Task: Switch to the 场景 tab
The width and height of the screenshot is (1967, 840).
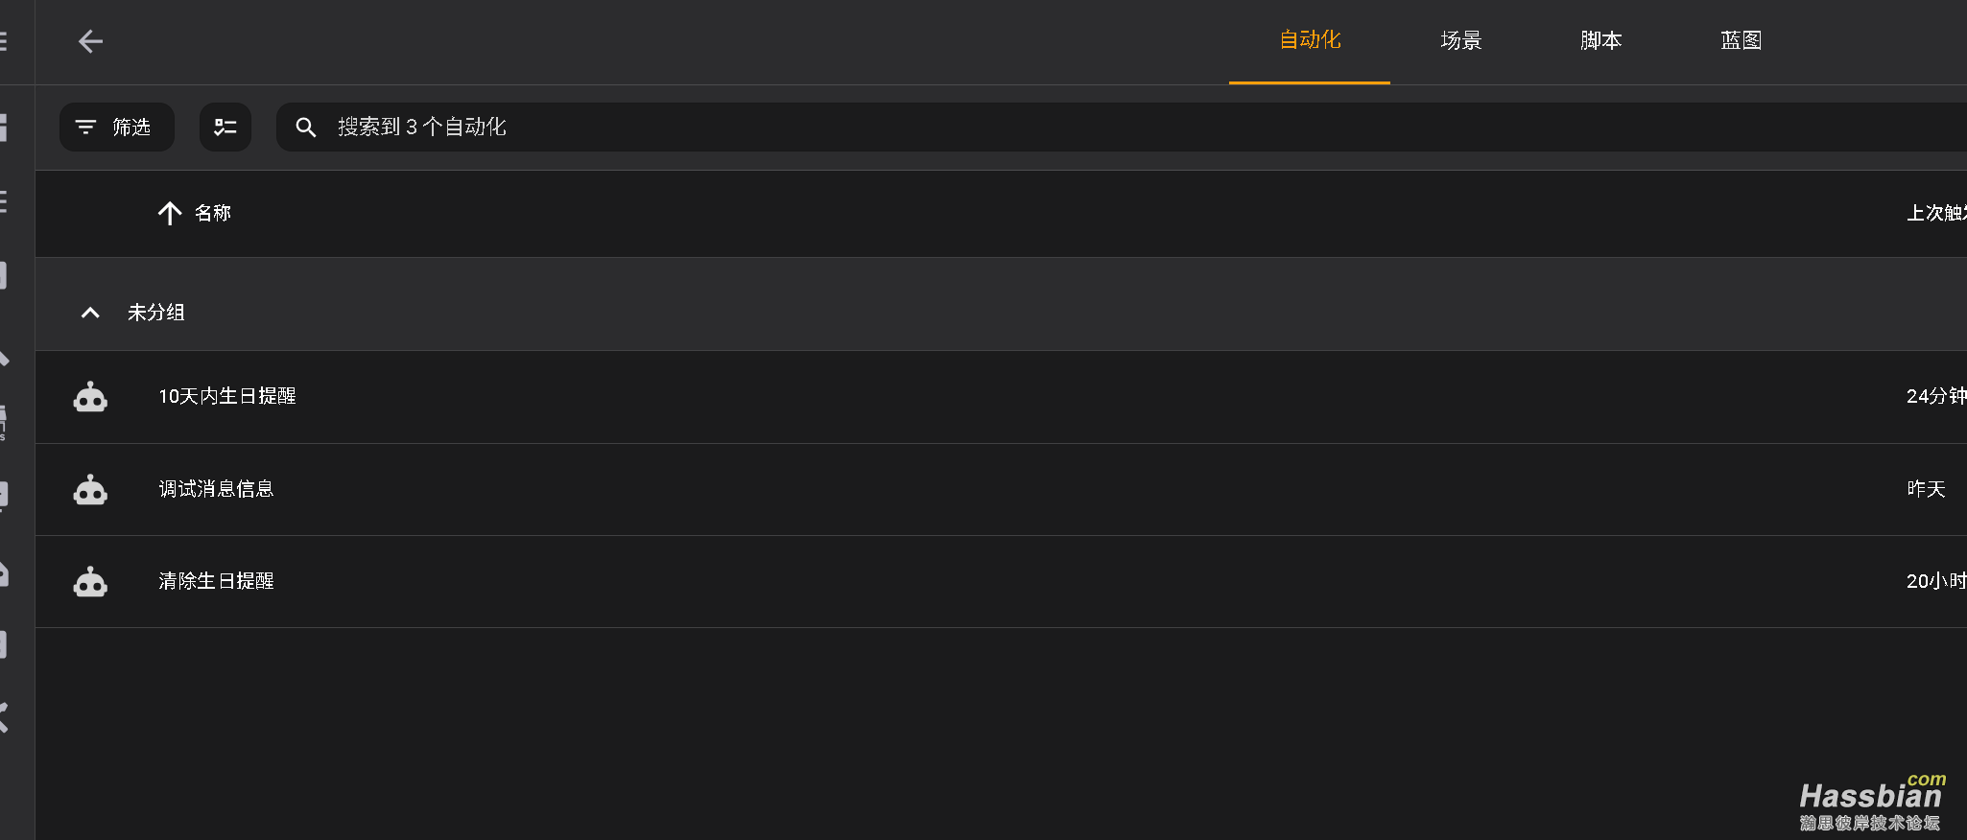Action: point(1460,40)
